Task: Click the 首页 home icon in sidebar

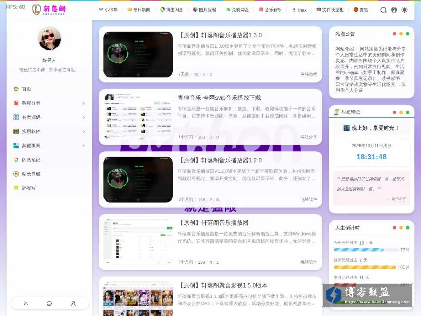Action: tap(16, 89)
